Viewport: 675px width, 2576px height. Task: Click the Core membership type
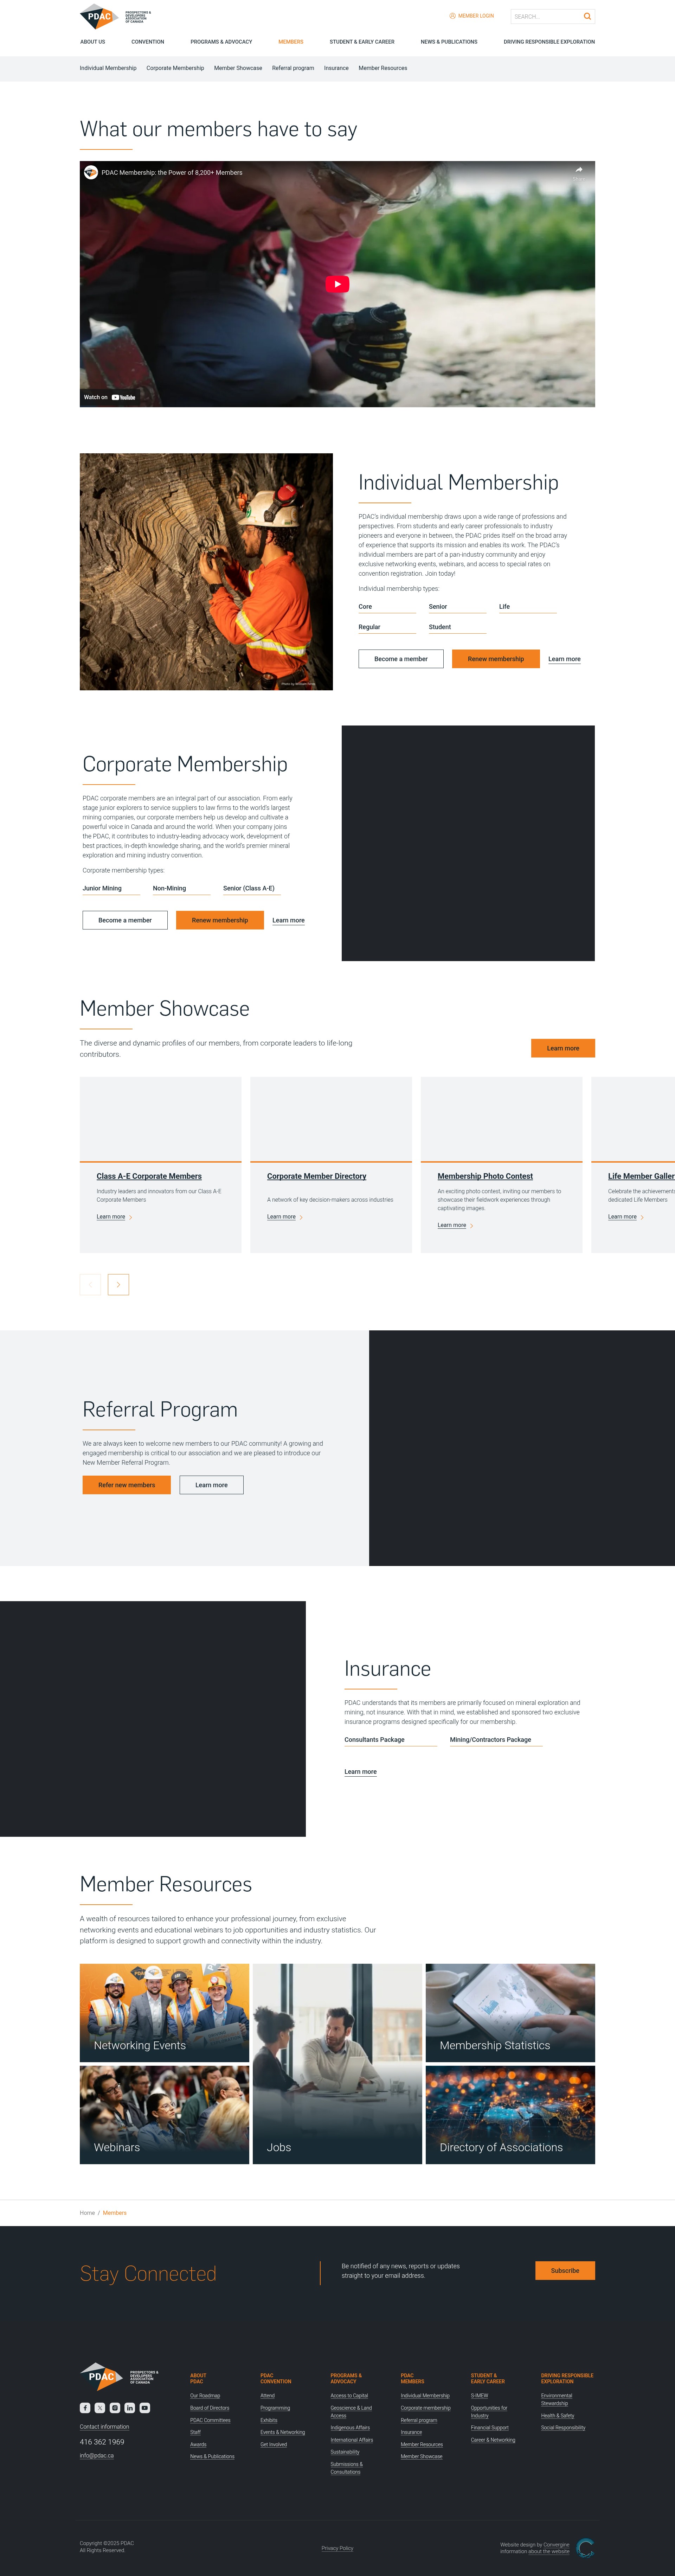pyautogui.click(x=387, y=607)
